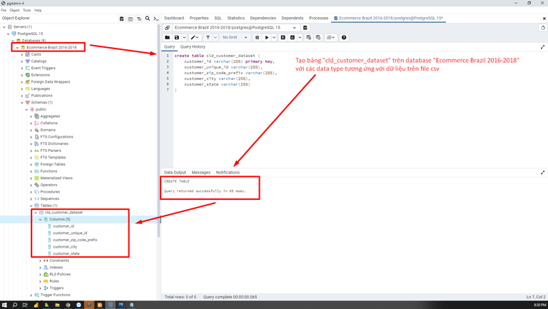Screen dimensions: 548x309
Task: Collapse the Schemas (1) node
Action: tap(22, 103)
